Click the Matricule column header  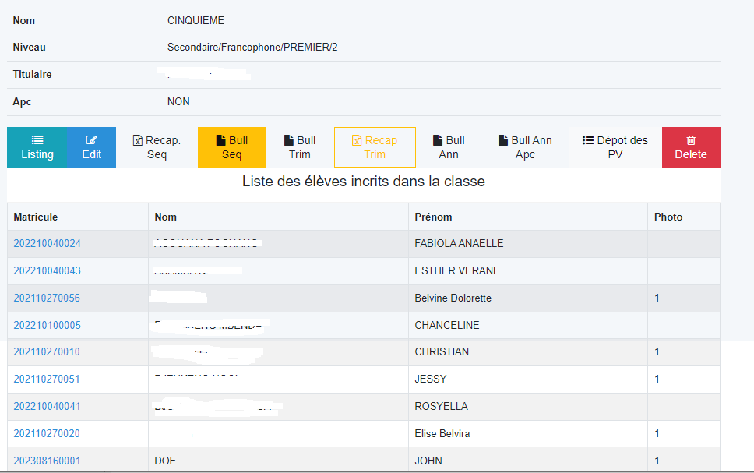[x=36, y=217]
